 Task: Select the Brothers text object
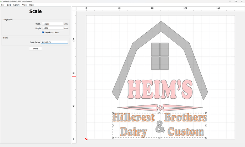(x=186, y=118)
